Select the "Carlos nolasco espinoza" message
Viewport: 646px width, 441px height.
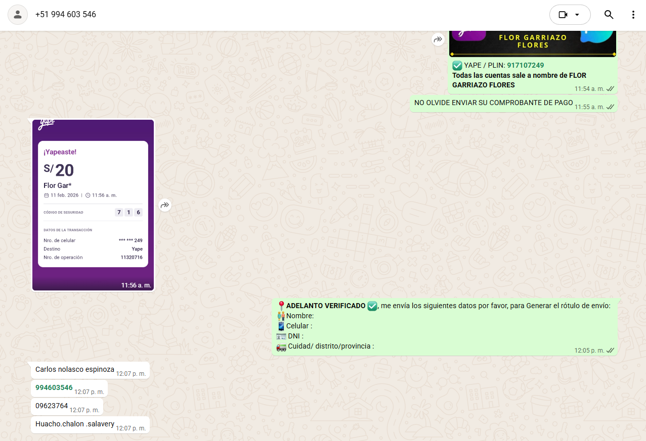75,369
